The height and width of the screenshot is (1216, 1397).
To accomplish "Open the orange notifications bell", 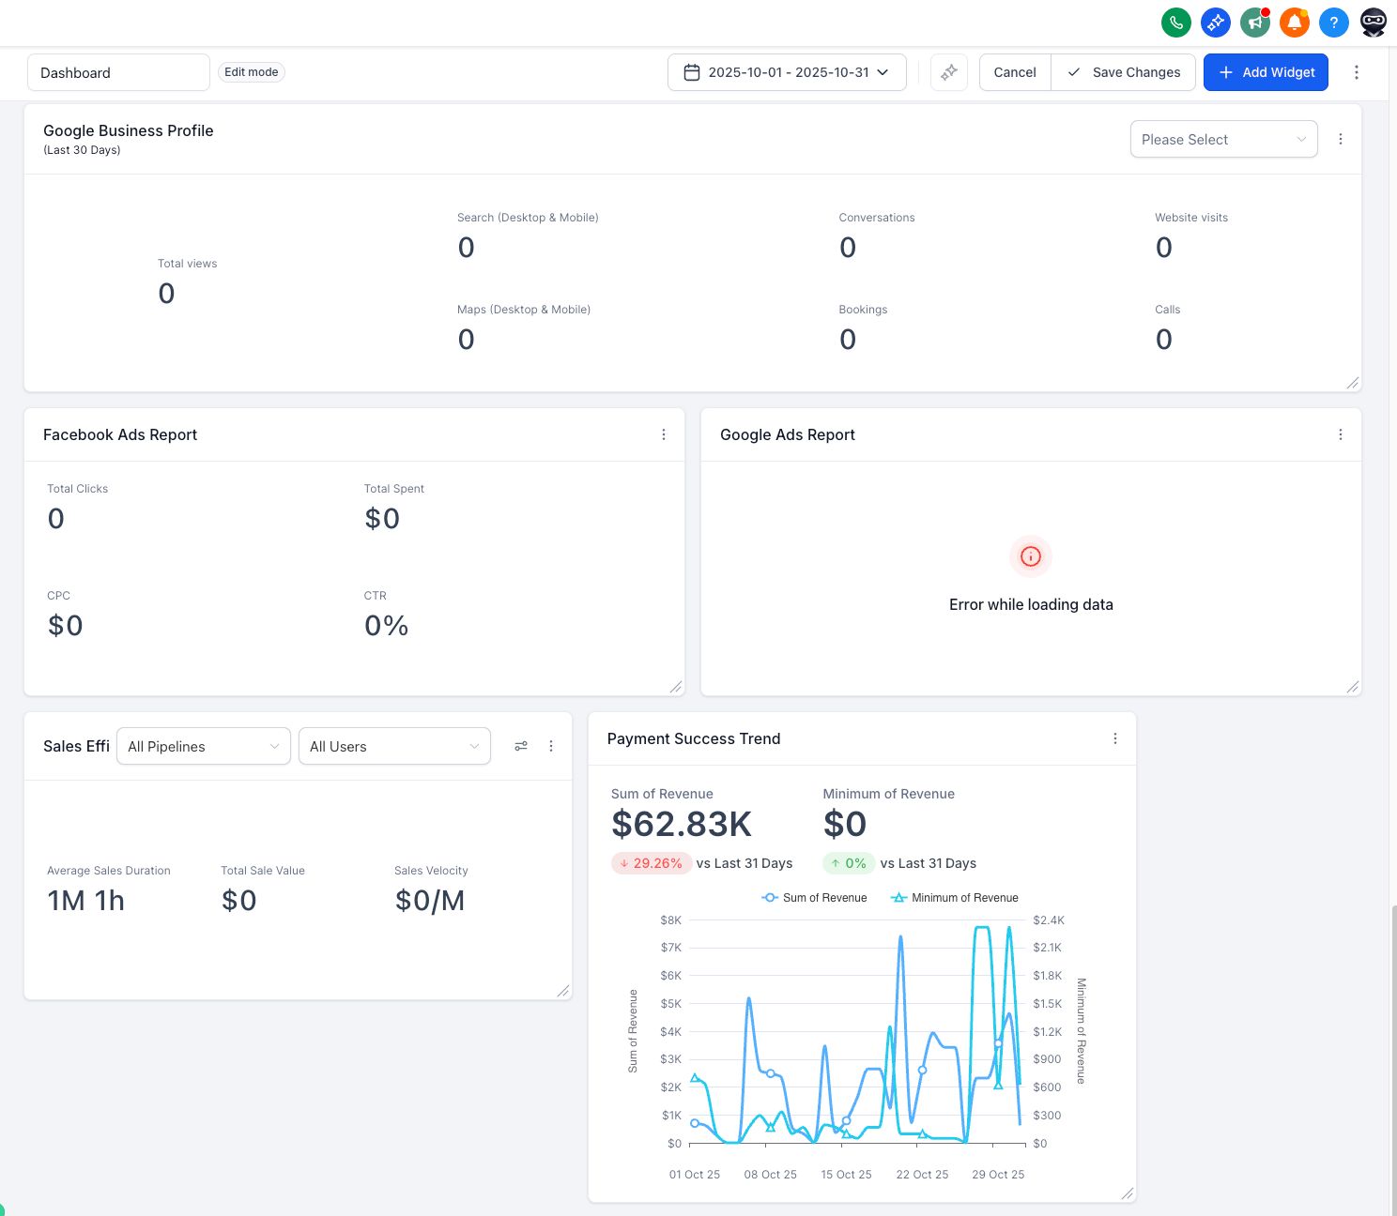I will point(1294,22).
